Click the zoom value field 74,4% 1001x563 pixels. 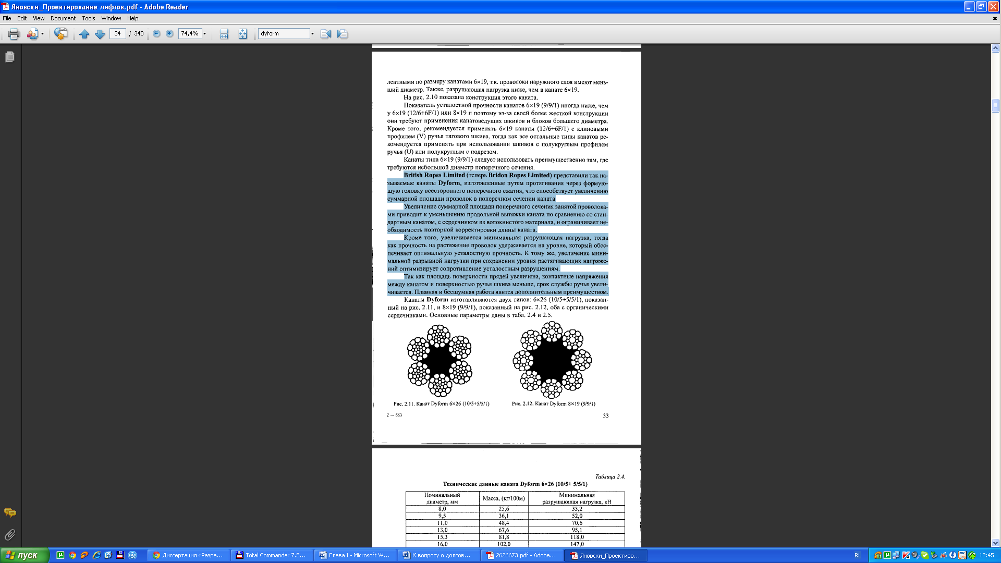click(190, 33)
